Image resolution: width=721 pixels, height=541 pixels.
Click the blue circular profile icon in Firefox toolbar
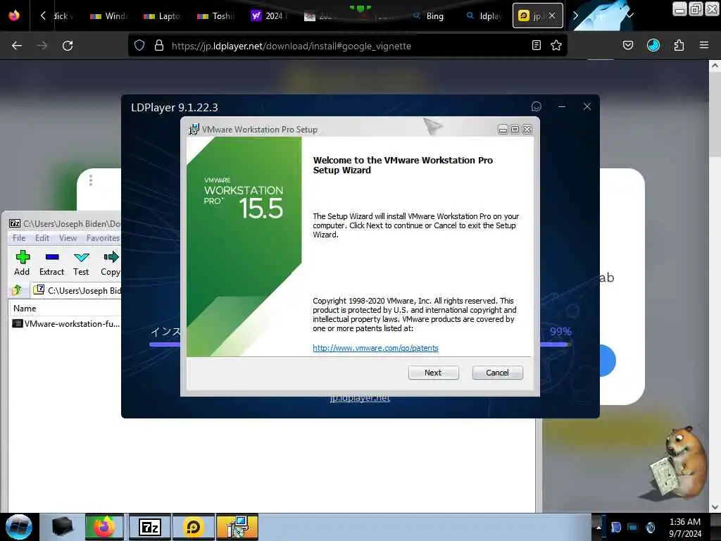(653, 45)
